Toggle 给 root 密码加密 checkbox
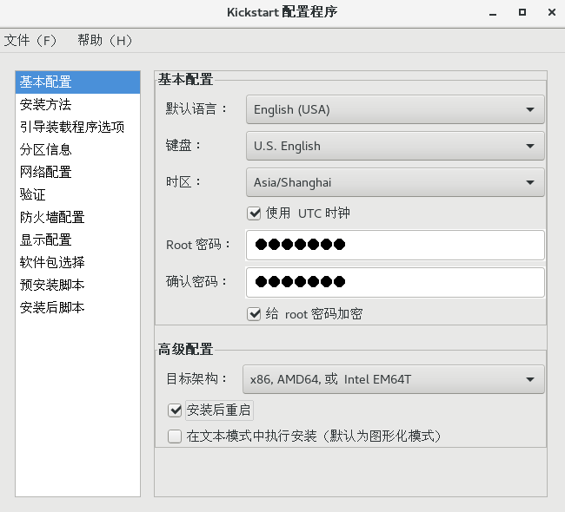The width and height of the screenshot is (565, 512). (254, 314)
